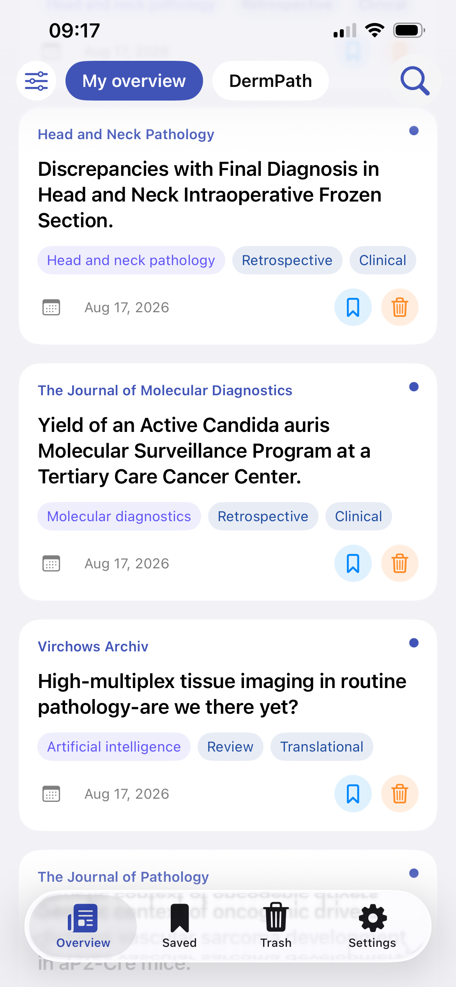Go to Settings in bottom bar
This screenshot has width=456, height=987.
[373, 926]
